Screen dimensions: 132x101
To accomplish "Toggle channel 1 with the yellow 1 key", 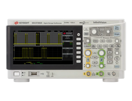I will click(88, 60).
